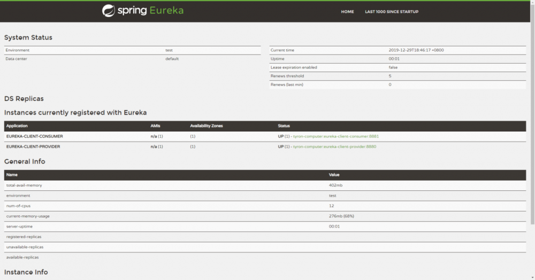Image resolution: width=535 pixels, height=280 pixels.
Task: Select the 276mb (68%) memory usage value
Action: tap(341, 216)
